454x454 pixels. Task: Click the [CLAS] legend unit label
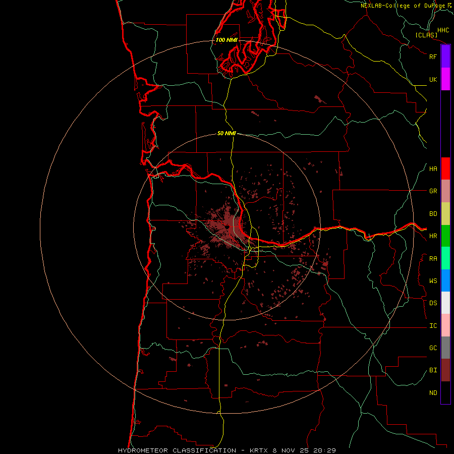426,35
